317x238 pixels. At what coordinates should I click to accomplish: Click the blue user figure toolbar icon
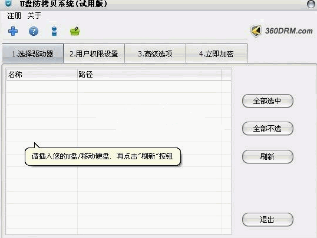pos(54,32)
